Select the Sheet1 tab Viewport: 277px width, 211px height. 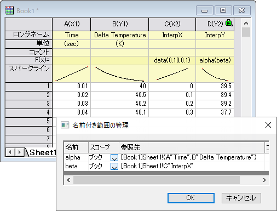pos(43,152)
